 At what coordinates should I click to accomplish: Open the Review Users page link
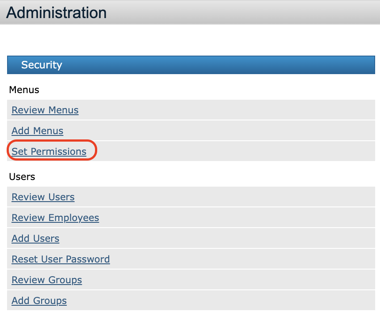(x=43, y=197)
